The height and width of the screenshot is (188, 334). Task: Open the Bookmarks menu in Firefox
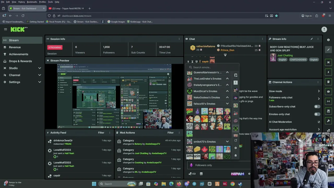coord(32,2)
